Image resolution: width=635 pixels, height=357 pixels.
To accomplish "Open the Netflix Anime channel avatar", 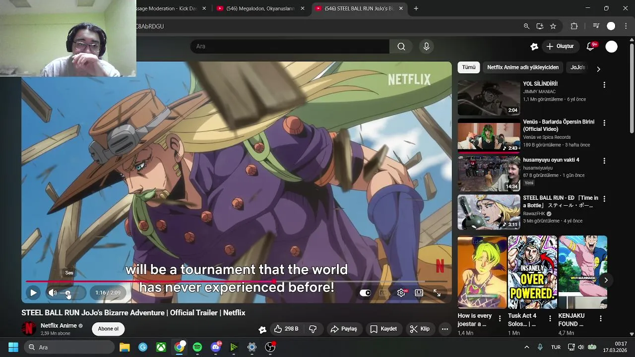I will pos(29,329).
